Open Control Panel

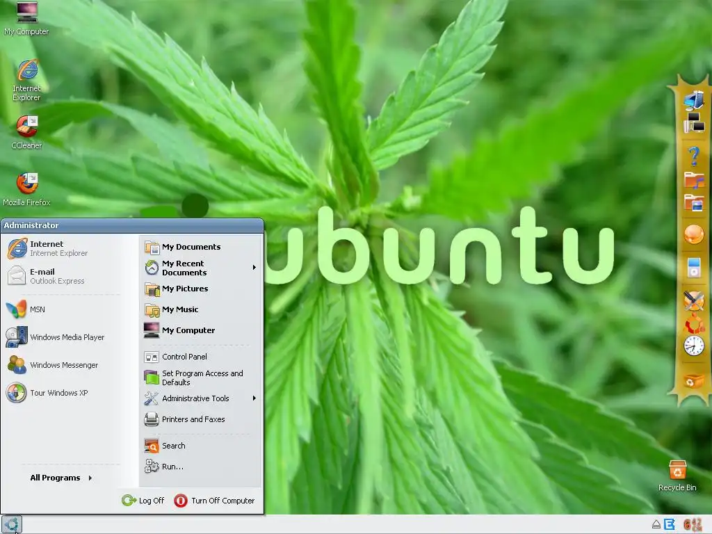point(200,357)
